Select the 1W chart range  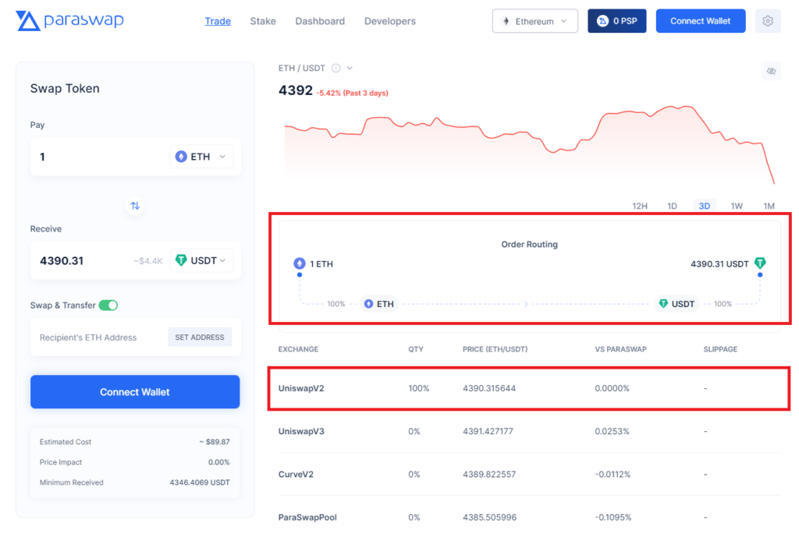tap(737, 206)
